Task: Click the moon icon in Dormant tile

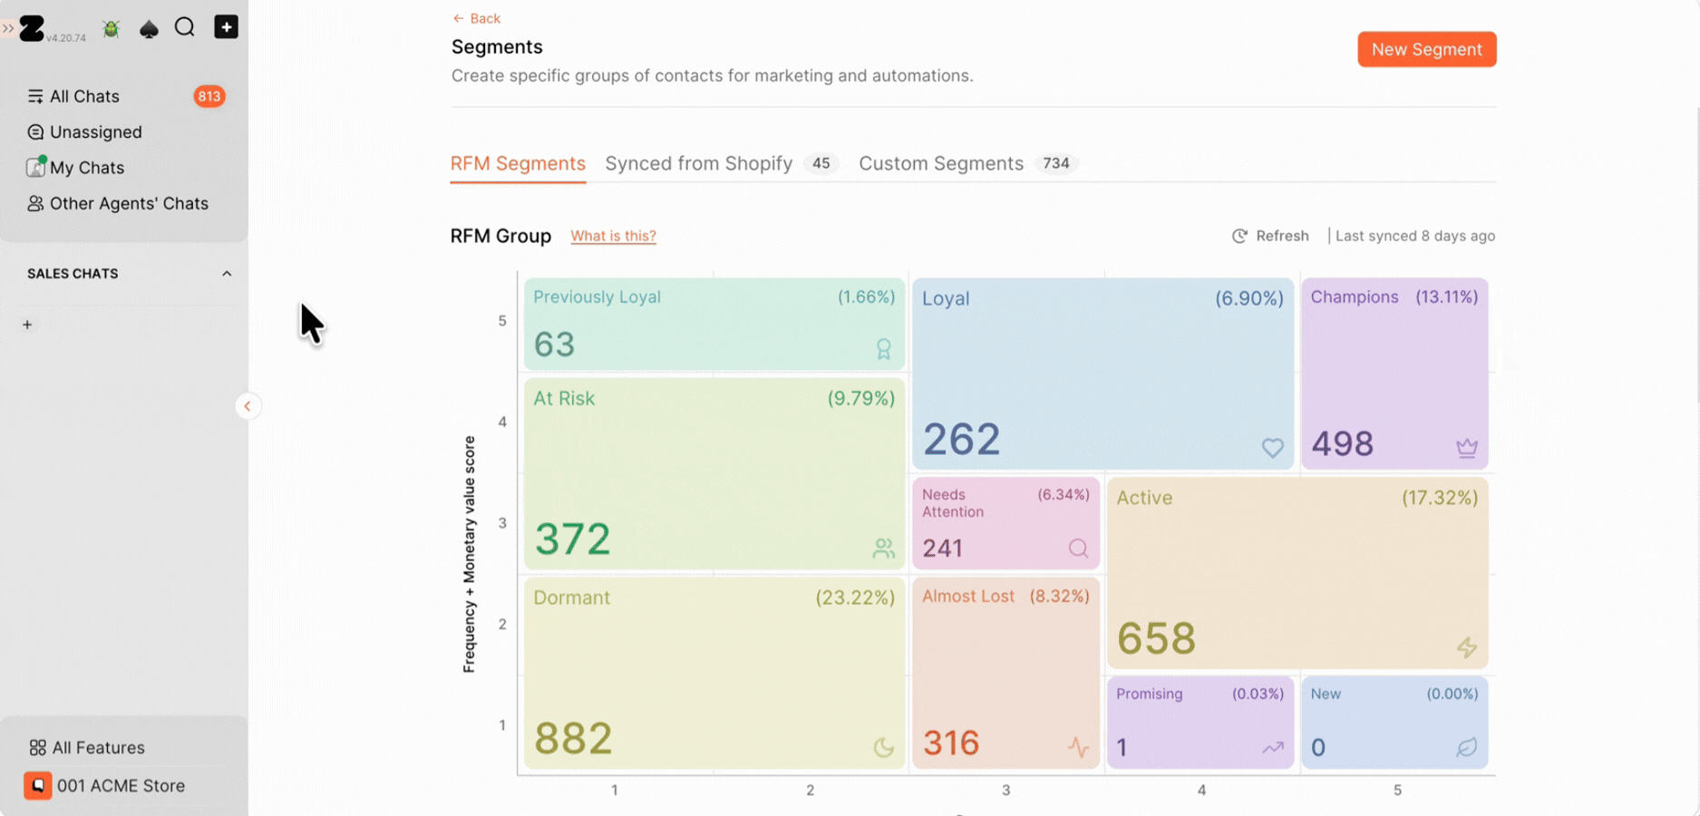Action: [x=883, y=747]
